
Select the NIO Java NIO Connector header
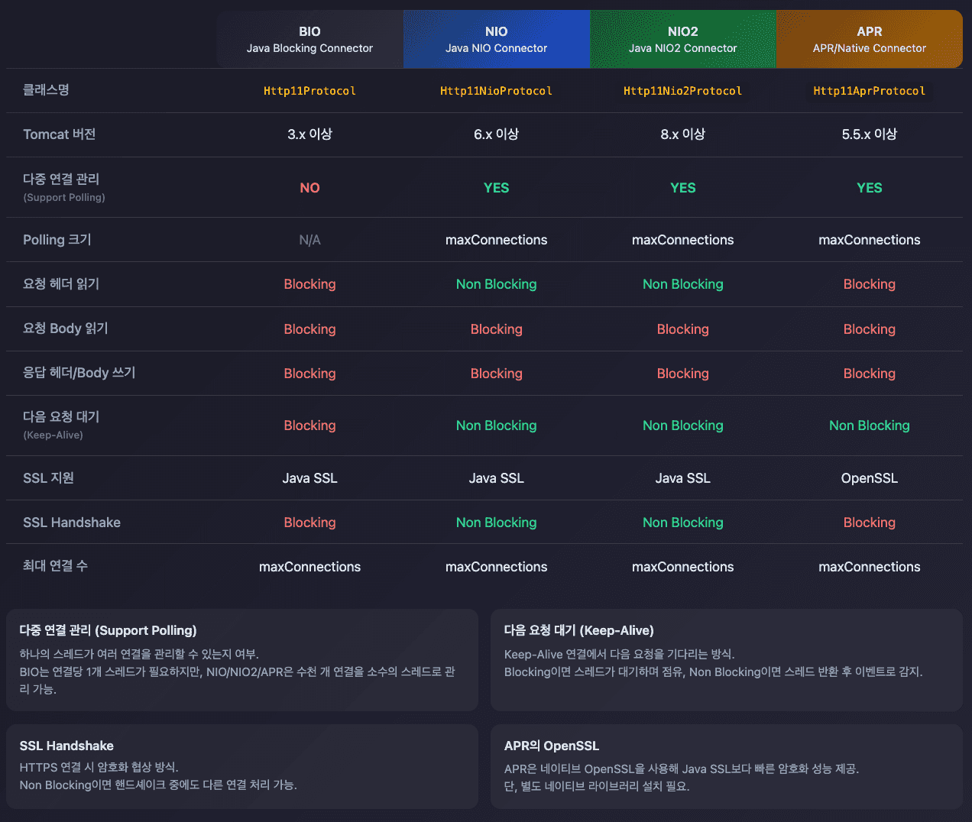pos(496,39)
